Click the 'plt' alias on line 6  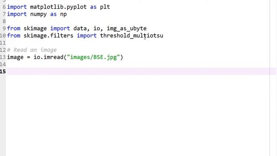105,7
